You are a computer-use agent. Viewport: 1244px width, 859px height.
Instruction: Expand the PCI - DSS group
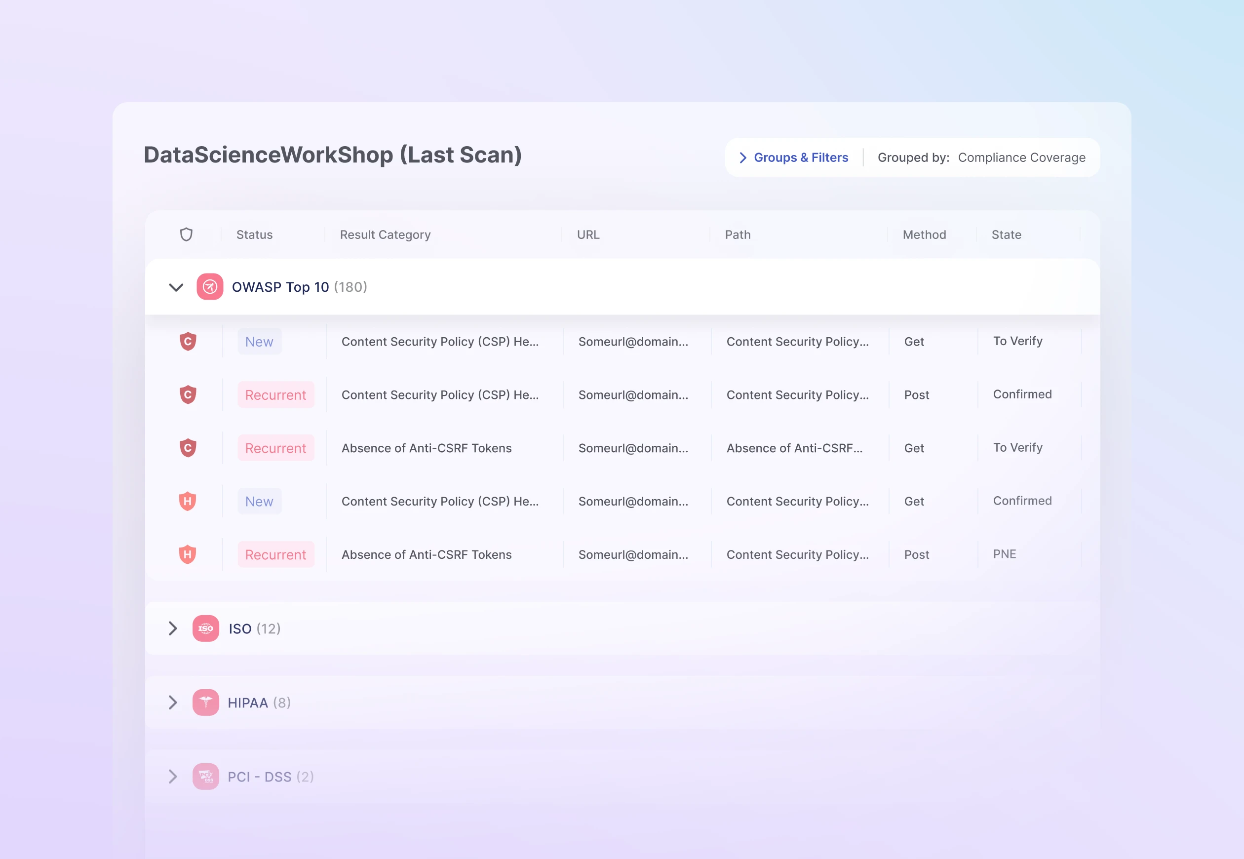point(173,777)
